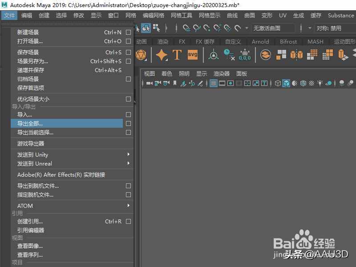This screenshot has width=356, height=267.
Task: Expand the 发送到 Unreal submenu
Action: click(x=129, y=163)
